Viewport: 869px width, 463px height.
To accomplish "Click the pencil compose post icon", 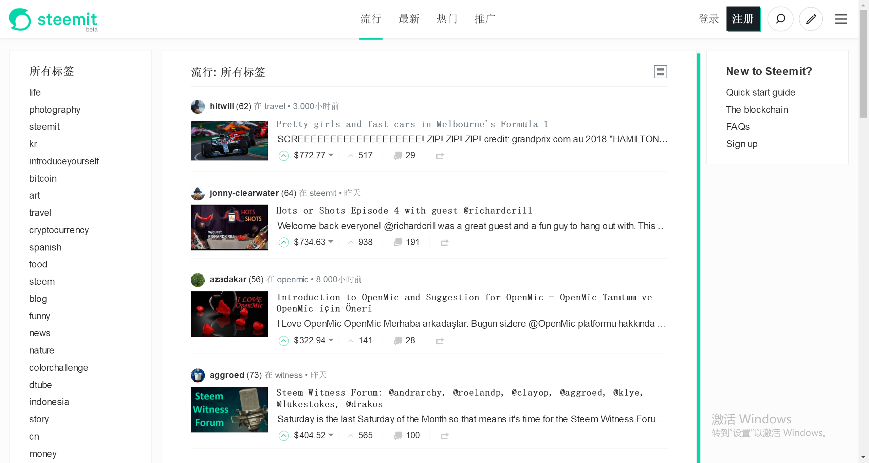I will pos(811,19).
